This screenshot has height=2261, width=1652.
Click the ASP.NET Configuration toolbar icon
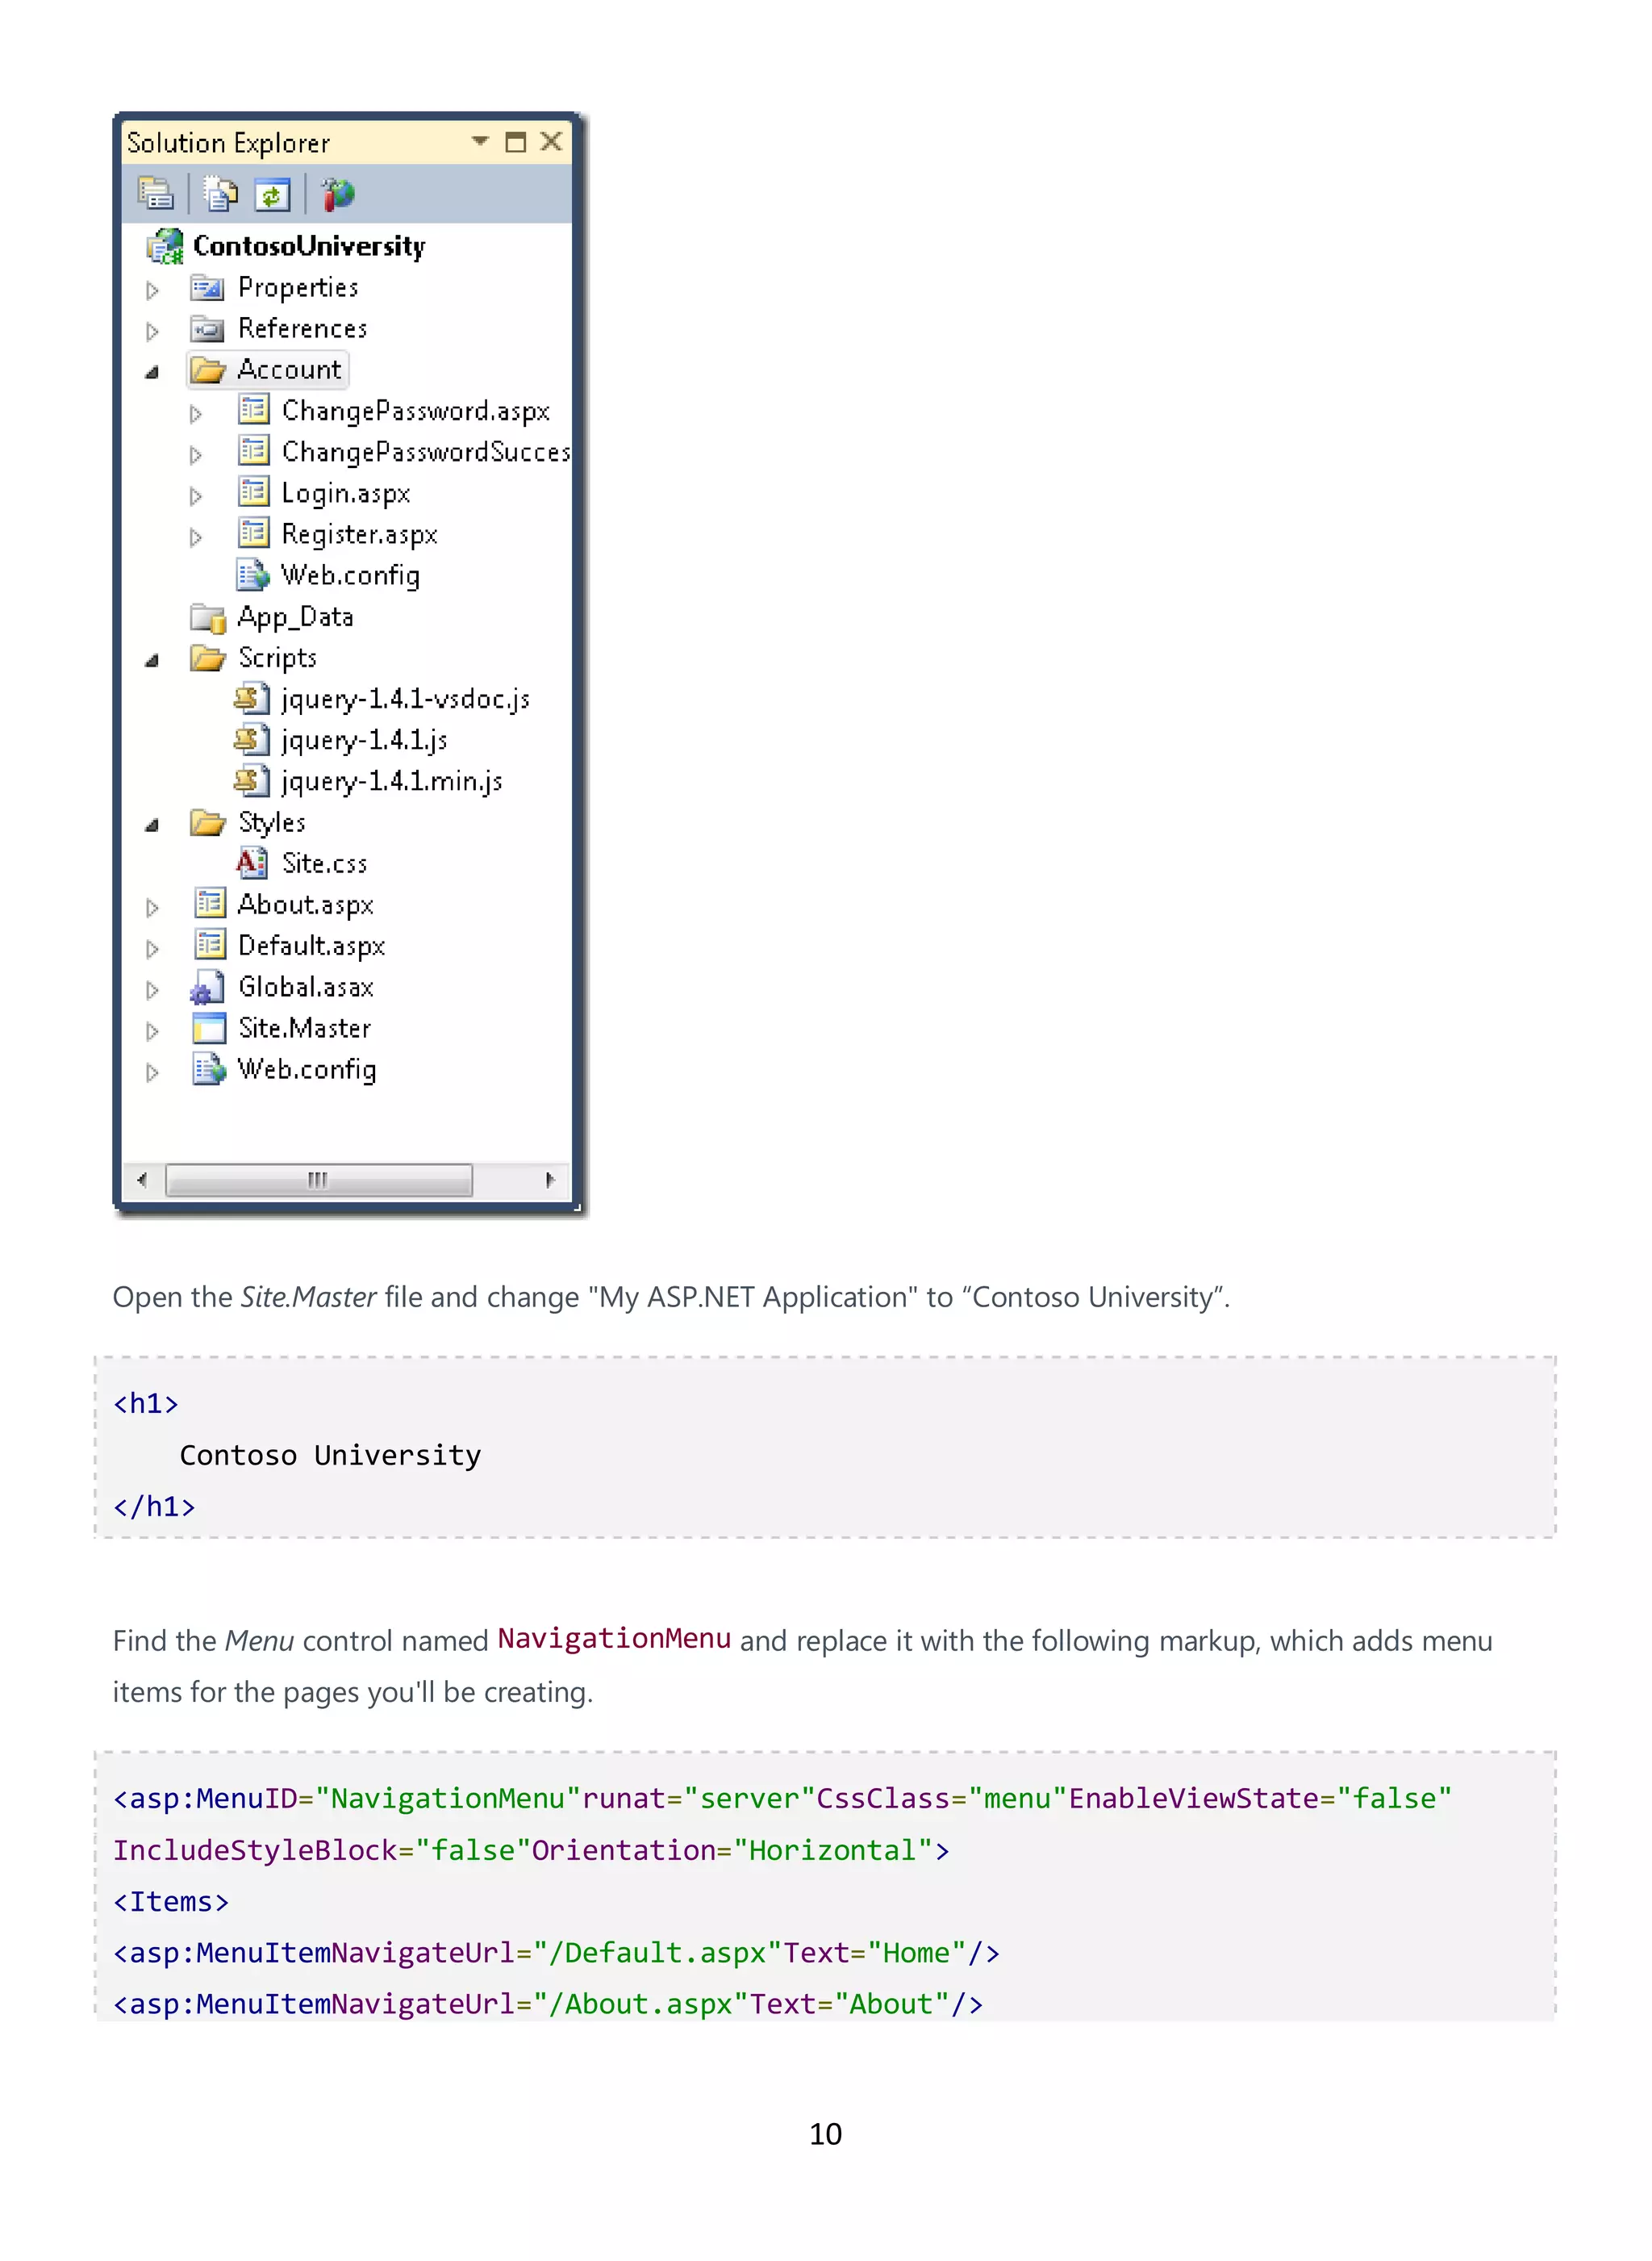(338, 194)
